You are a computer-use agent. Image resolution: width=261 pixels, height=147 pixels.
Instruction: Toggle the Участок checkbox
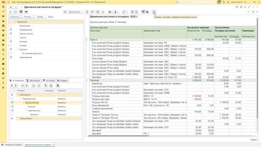click(11, 38)
